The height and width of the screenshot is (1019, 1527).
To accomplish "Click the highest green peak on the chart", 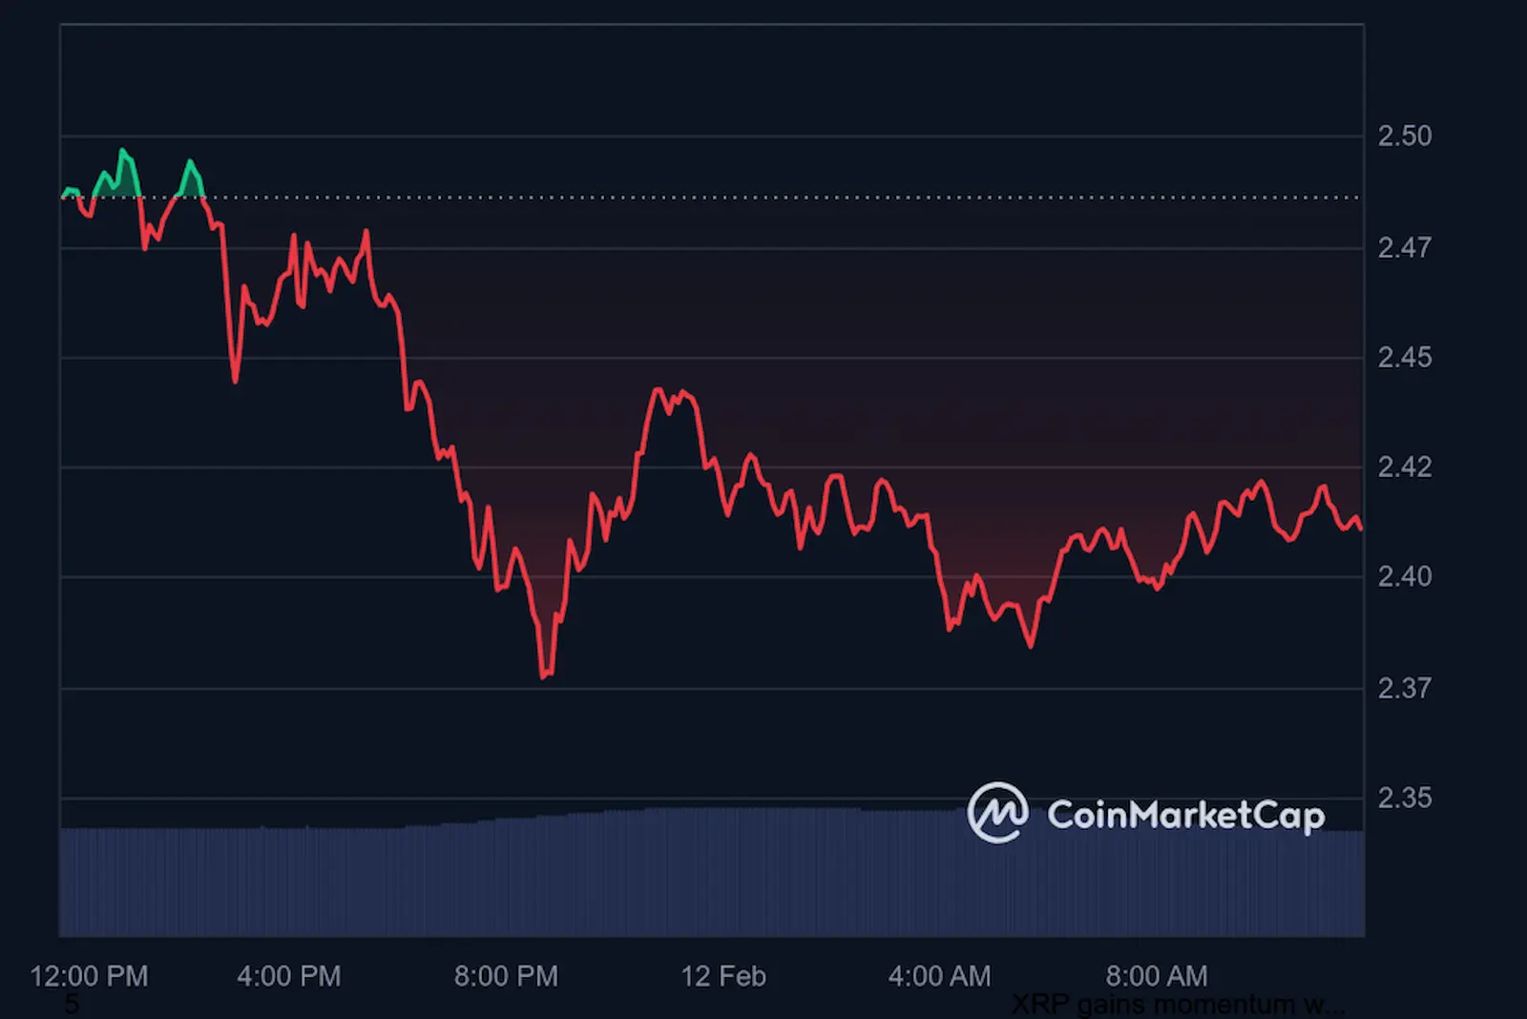I will pos(122,151).
